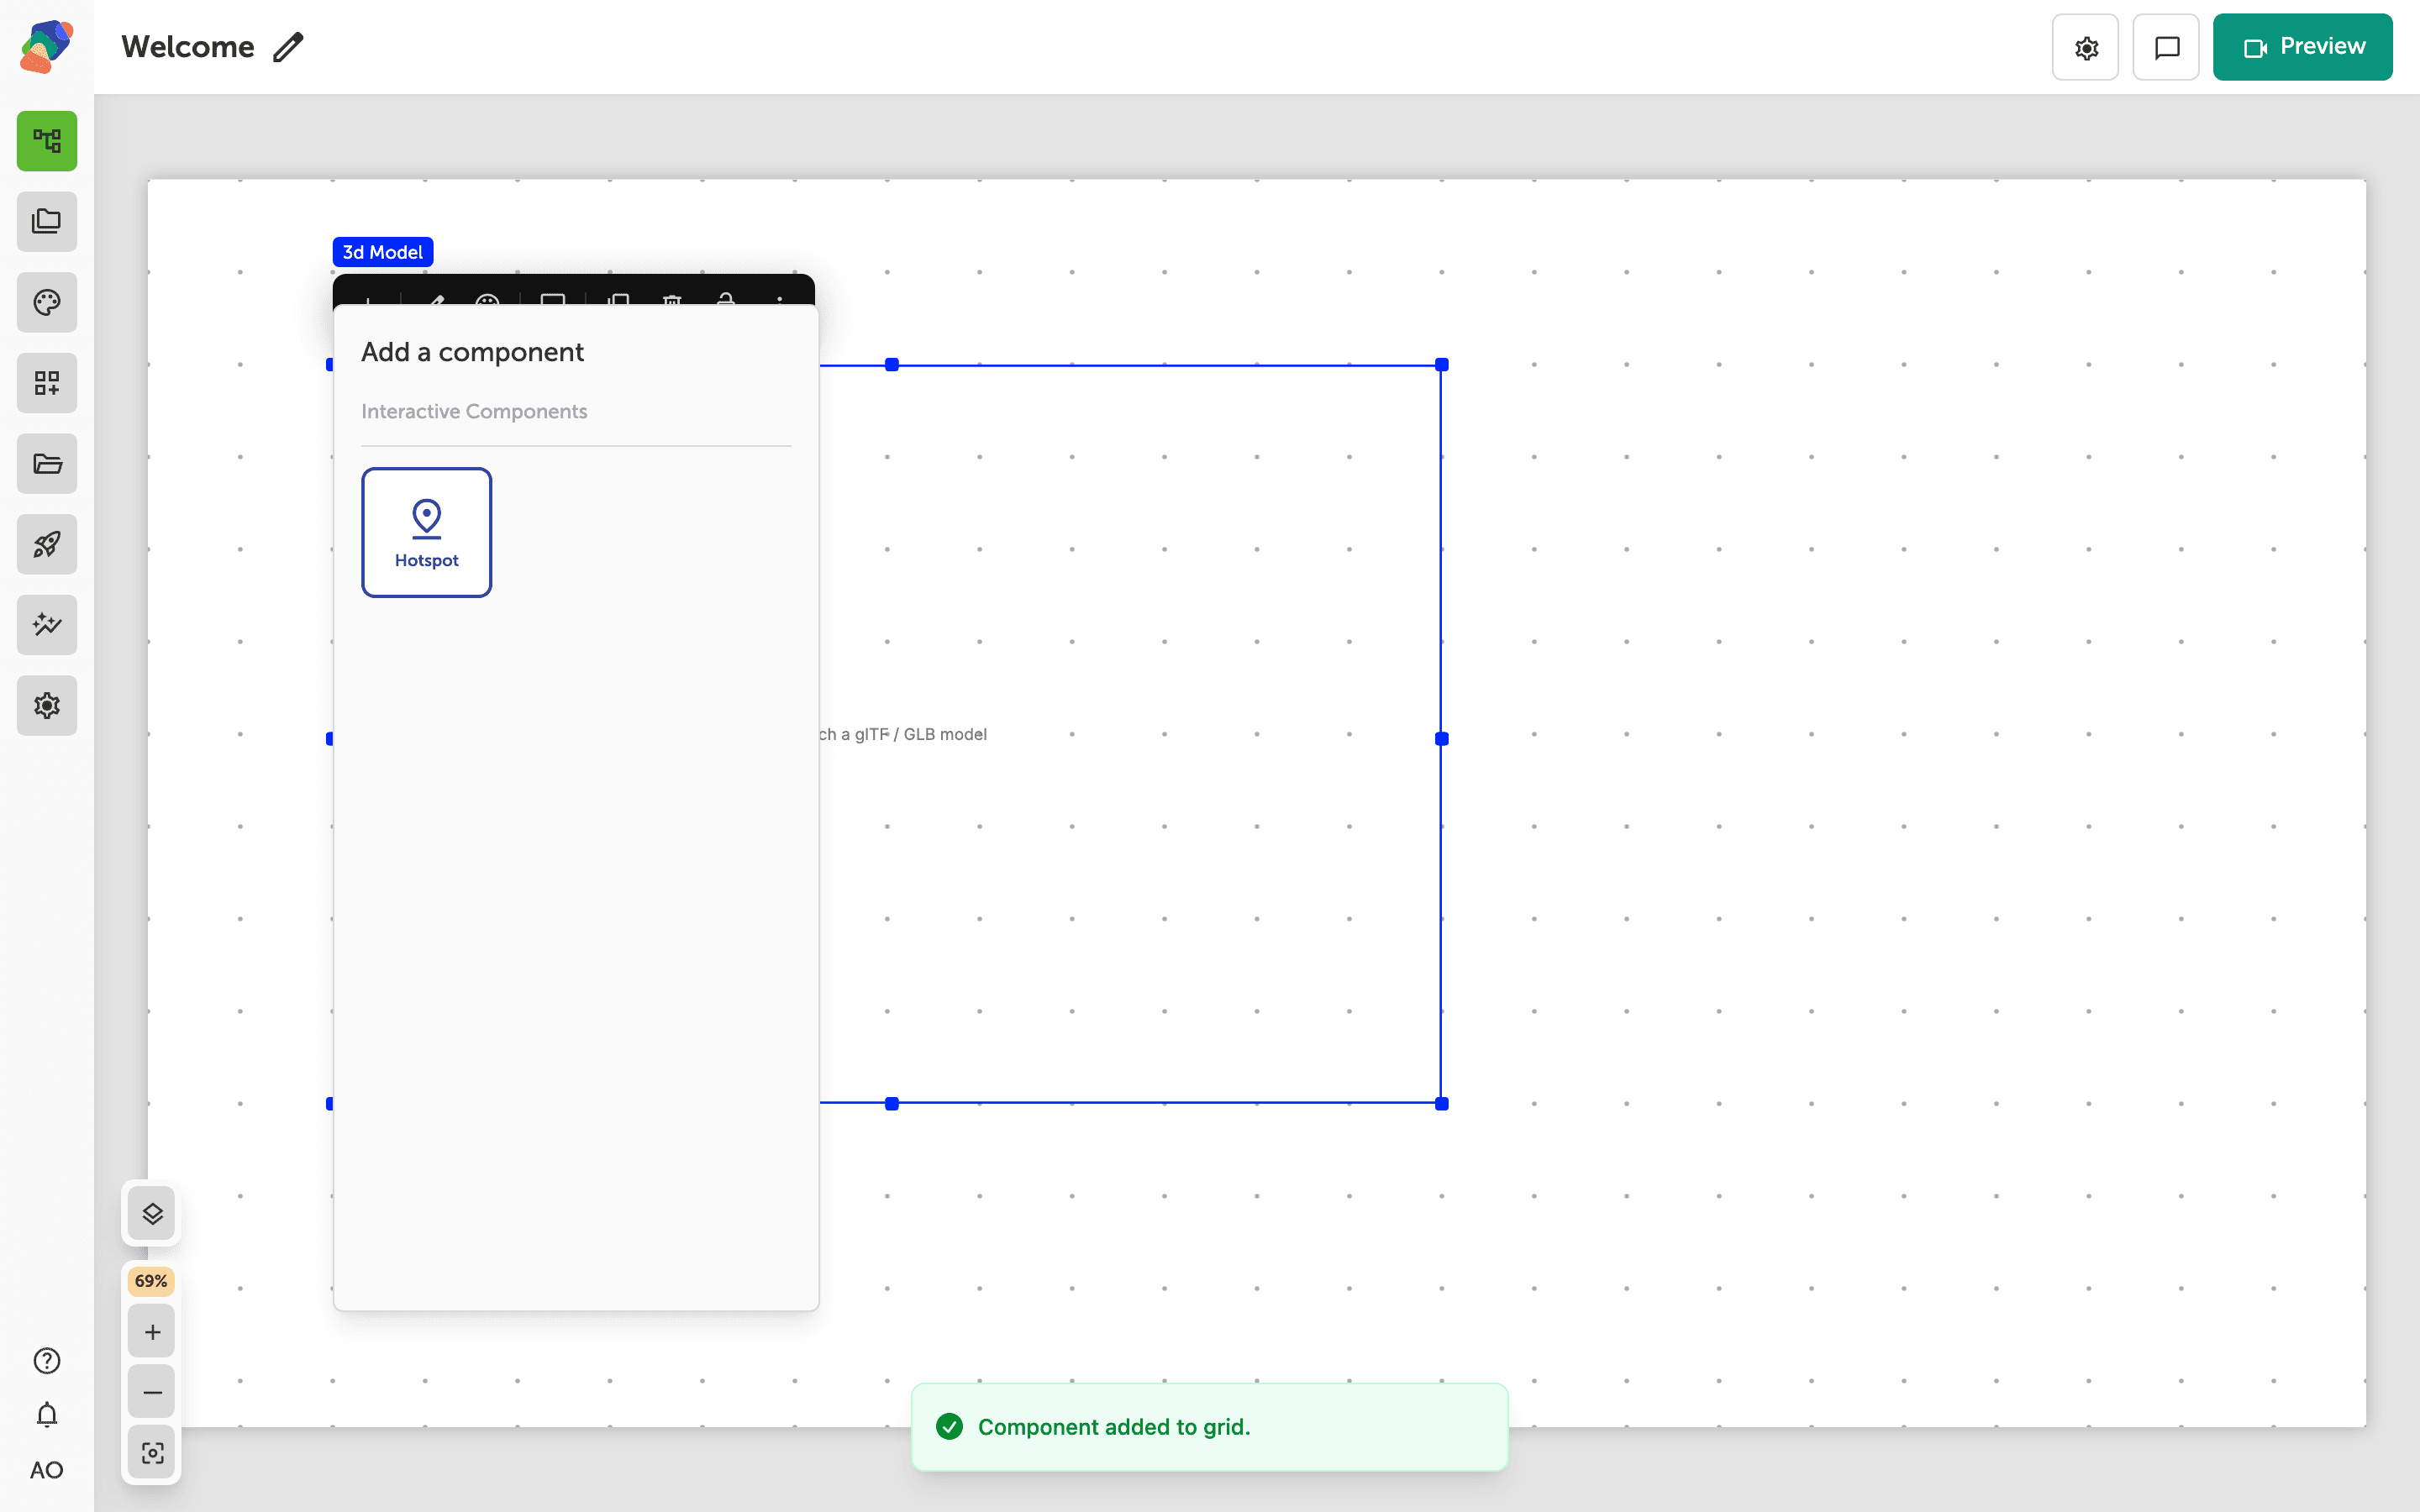This screenshot has height=1512, width=2420.
Task: Zoom in with the plus button
Action: (152, 1332)
